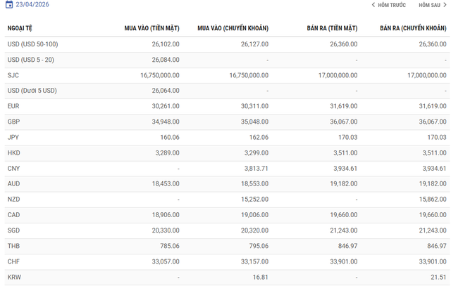Click the calendar icon beside the date

pos(9,5)
